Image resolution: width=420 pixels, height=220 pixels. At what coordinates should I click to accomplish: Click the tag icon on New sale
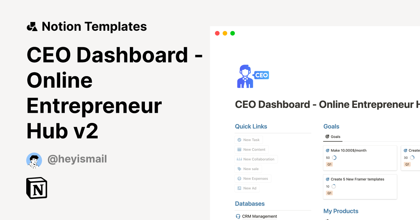[239, 169]
